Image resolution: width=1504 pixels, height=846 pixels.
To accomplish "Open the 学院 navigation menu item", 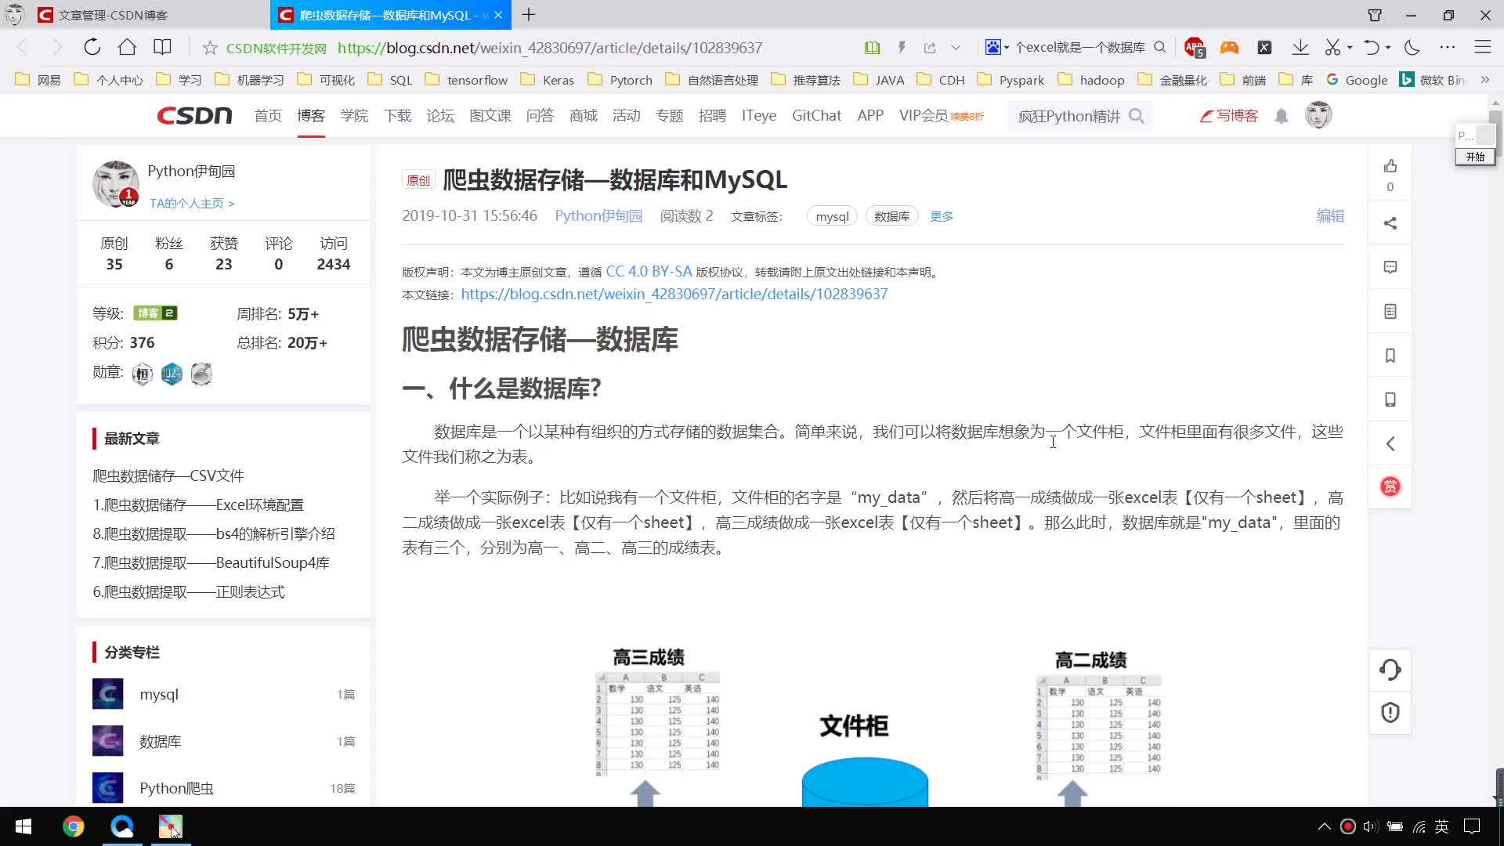I will (354, 116).
